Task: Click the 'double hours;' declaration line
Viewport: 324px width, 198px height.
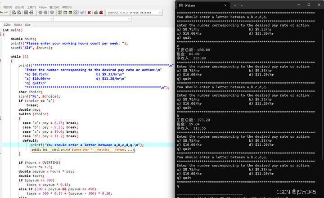Action: (x=23, y=39)
